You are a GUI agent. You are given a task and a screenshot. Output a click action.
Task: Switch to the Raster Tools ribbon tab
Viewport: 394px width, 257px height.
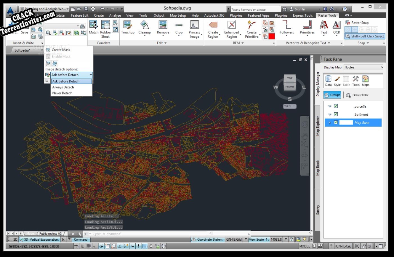(327, 15)
